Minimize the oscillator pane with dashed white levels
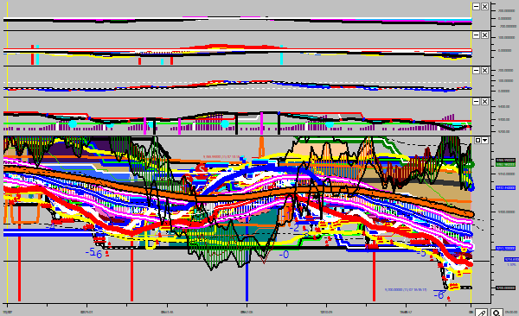The width and height of the screenshot is (519, 316). pyautogui.click(x=476, y=71)
